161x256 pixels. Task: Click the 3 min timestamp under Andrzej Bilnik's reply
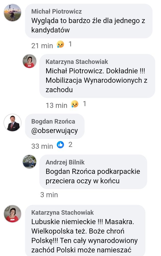click(x=49, y=195)
